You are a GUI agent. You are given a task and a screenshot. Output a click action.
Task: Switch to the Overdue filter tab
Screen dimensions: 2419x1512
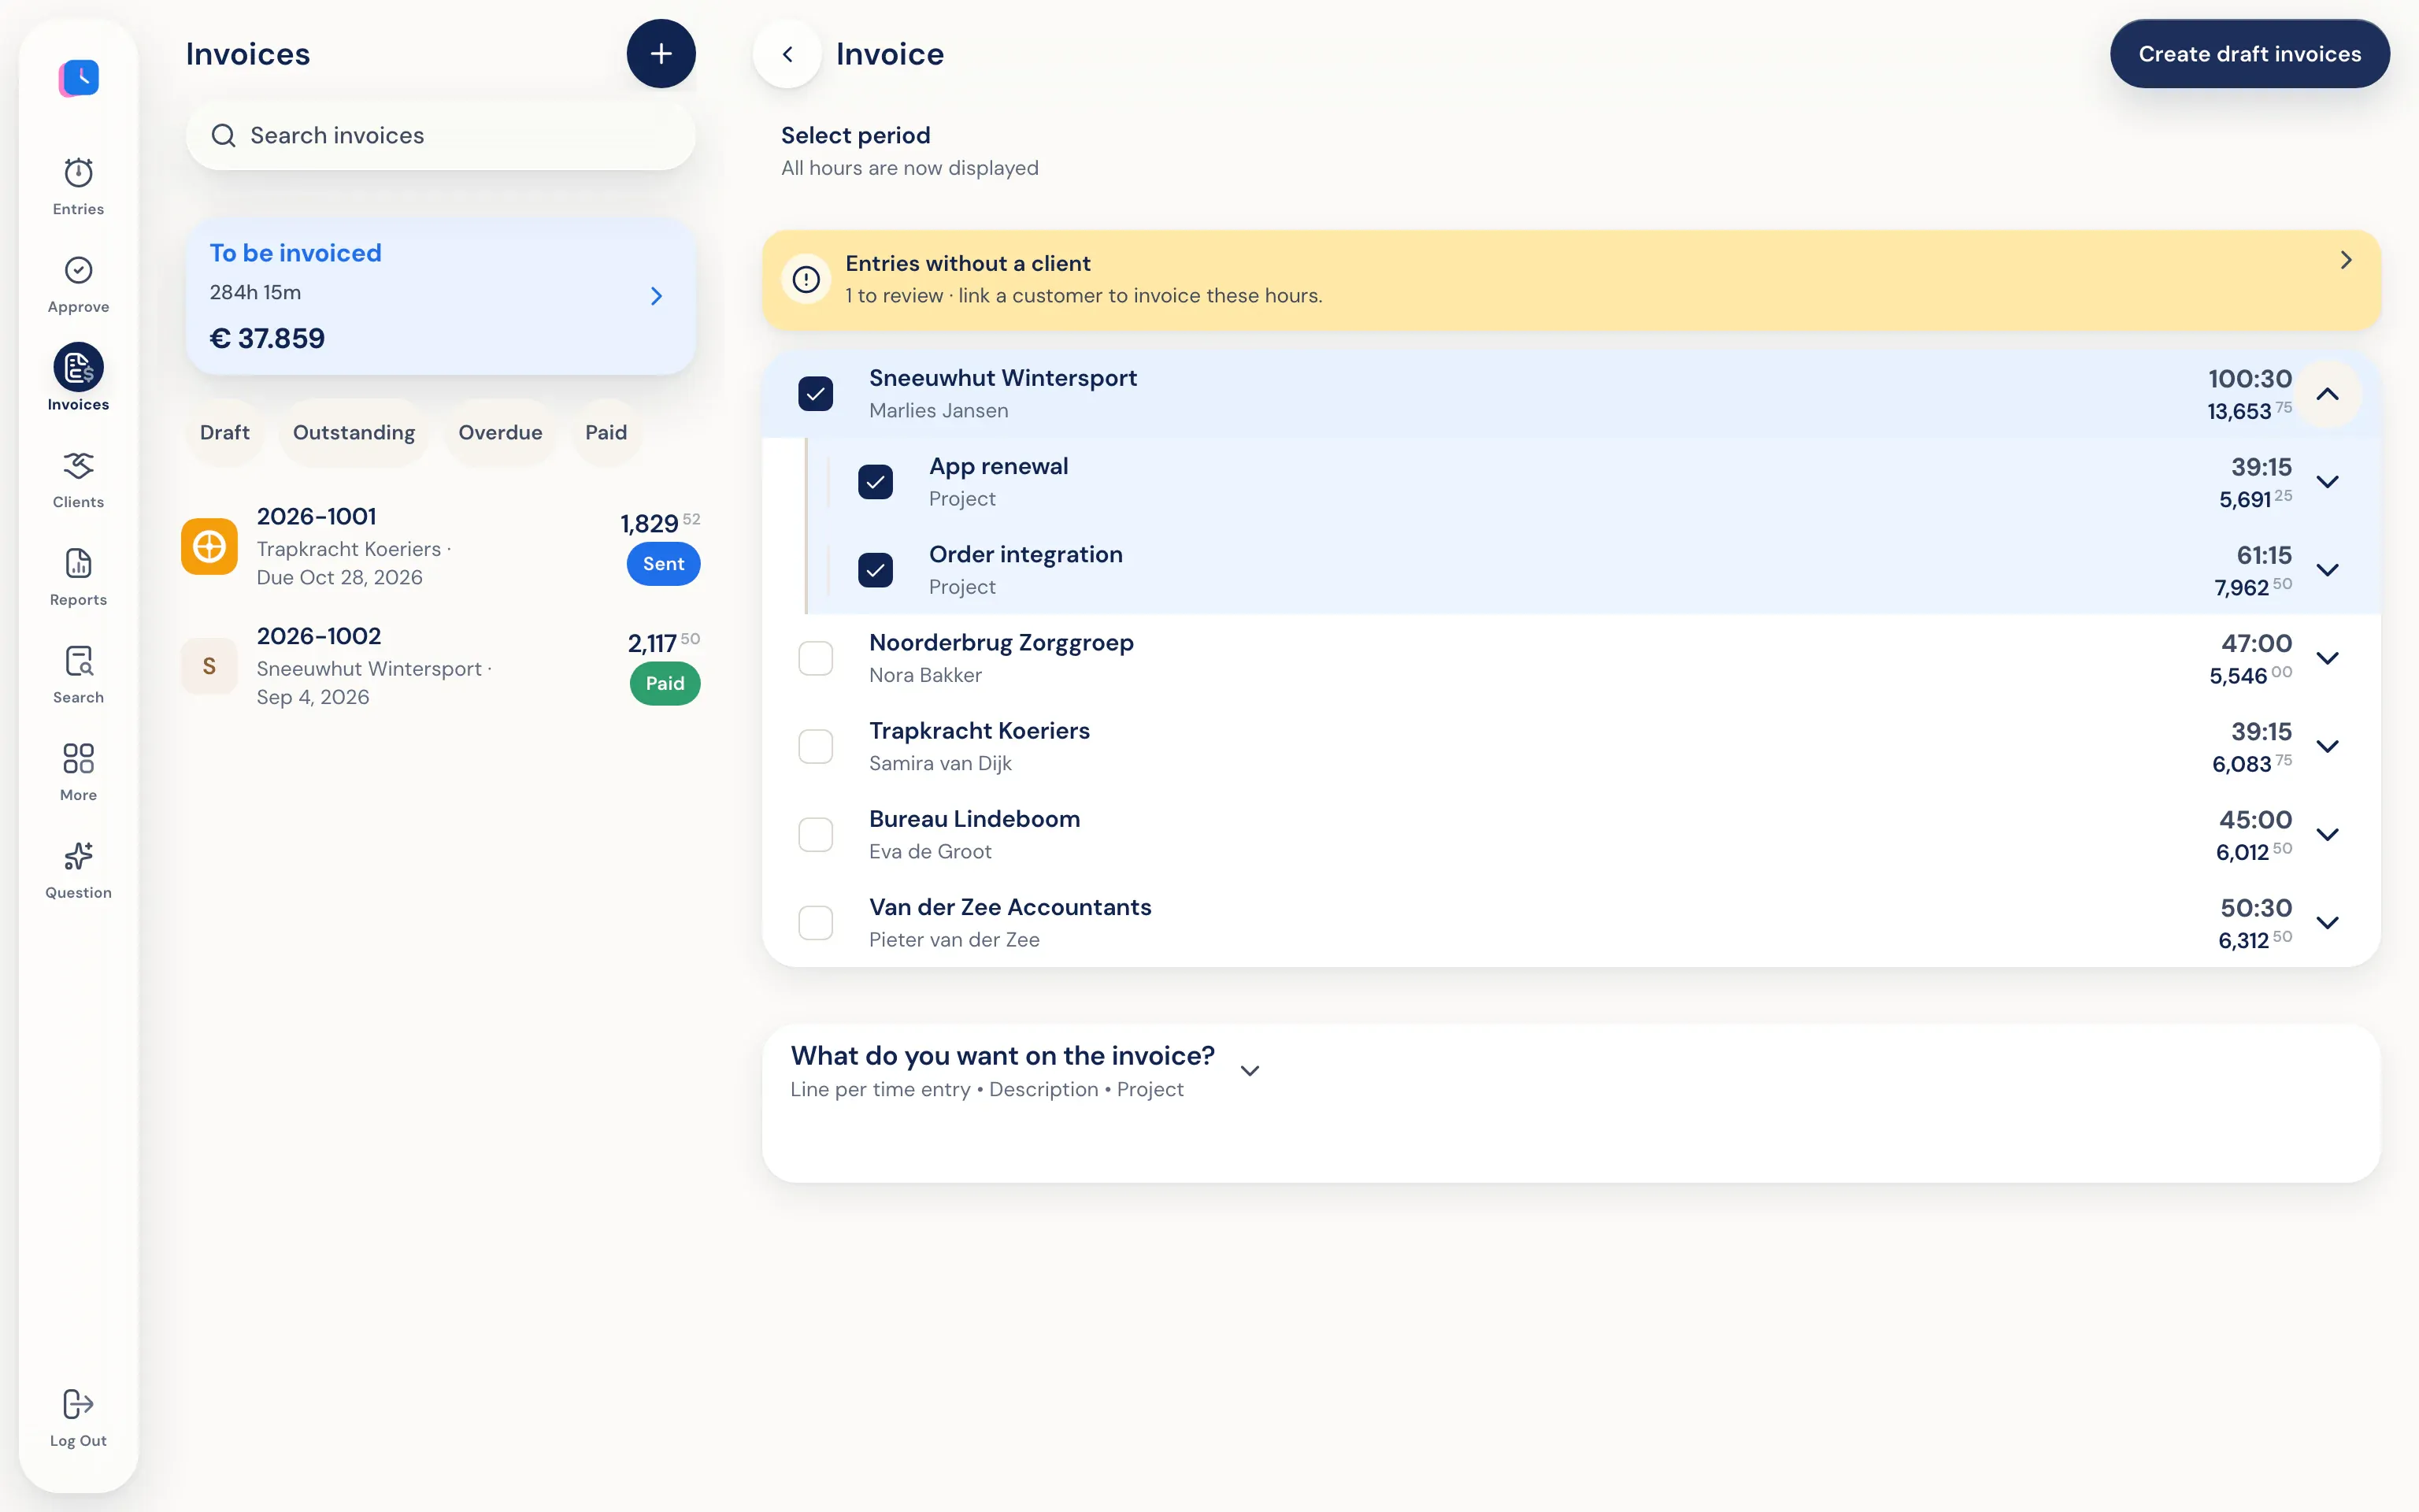(500, 433)
